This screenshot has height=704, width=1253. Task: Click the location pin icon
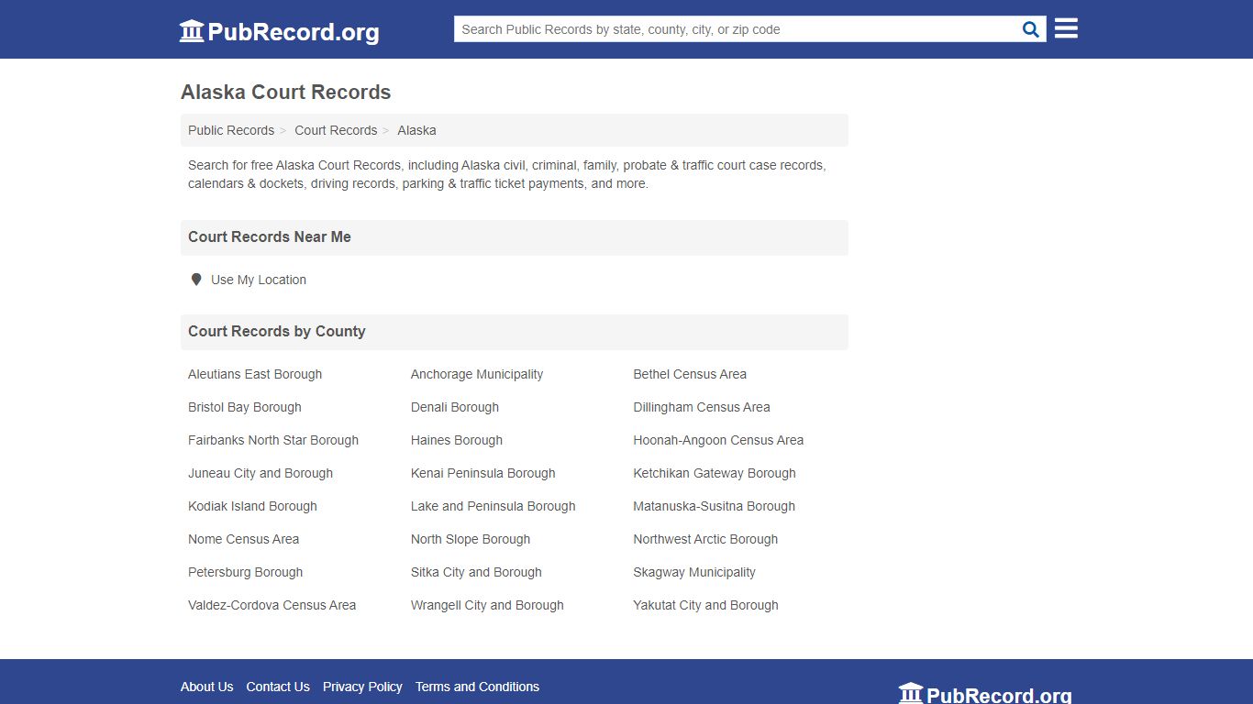195,280
